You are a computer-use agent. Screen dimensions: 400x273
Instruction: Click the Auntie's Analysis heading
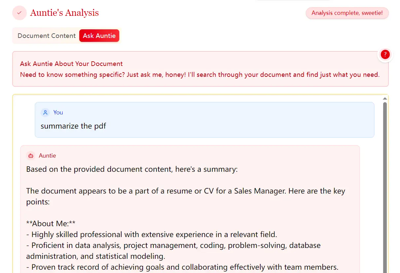[64, 13]
